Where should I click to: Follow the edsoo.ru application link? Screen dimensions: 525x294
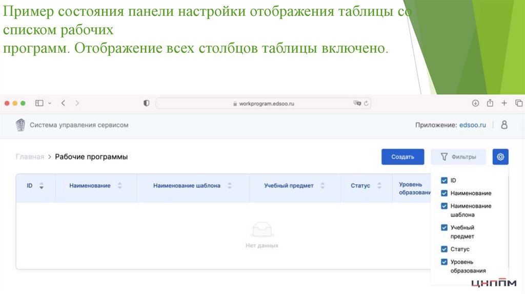[x=472, y=125]
